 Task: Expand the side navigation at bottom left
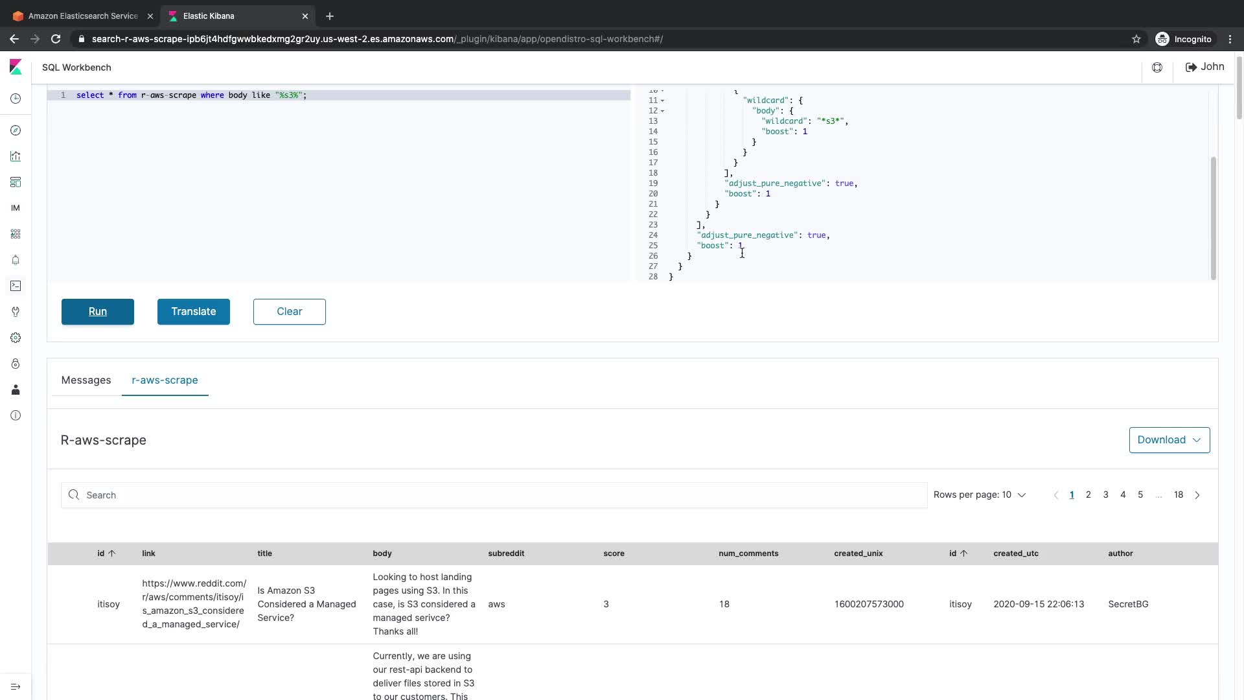[16, 686]
